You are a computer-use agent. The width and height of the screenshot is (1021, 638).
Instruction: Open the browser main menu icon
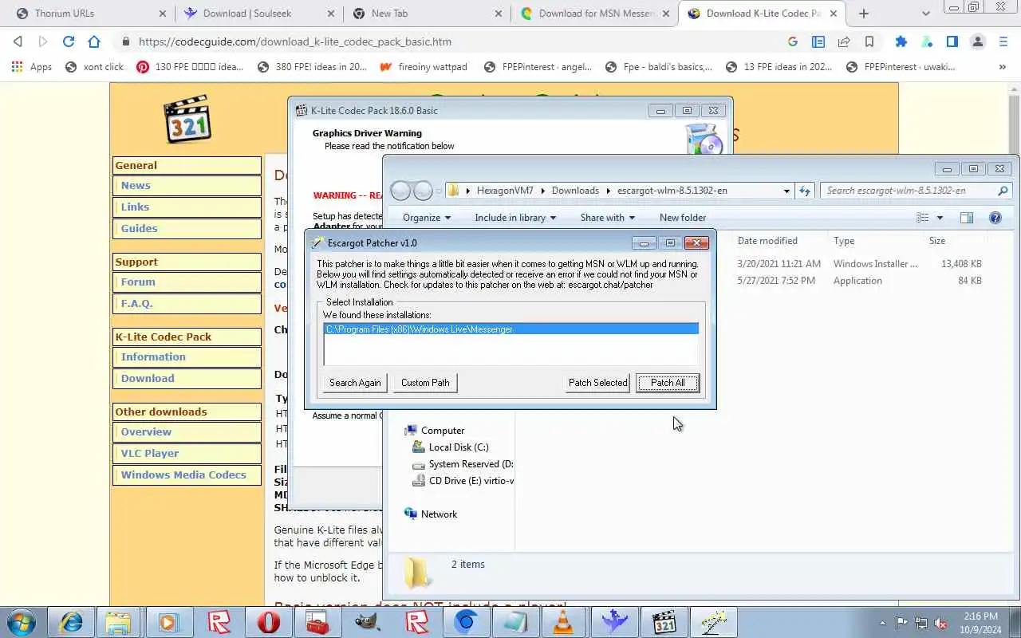(x=1003, y=41)
